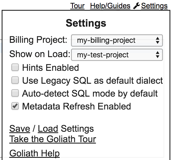172x160 pixels.
Task: Follow the Take the Goliath Tour link
Action: (x=53, y=139)
